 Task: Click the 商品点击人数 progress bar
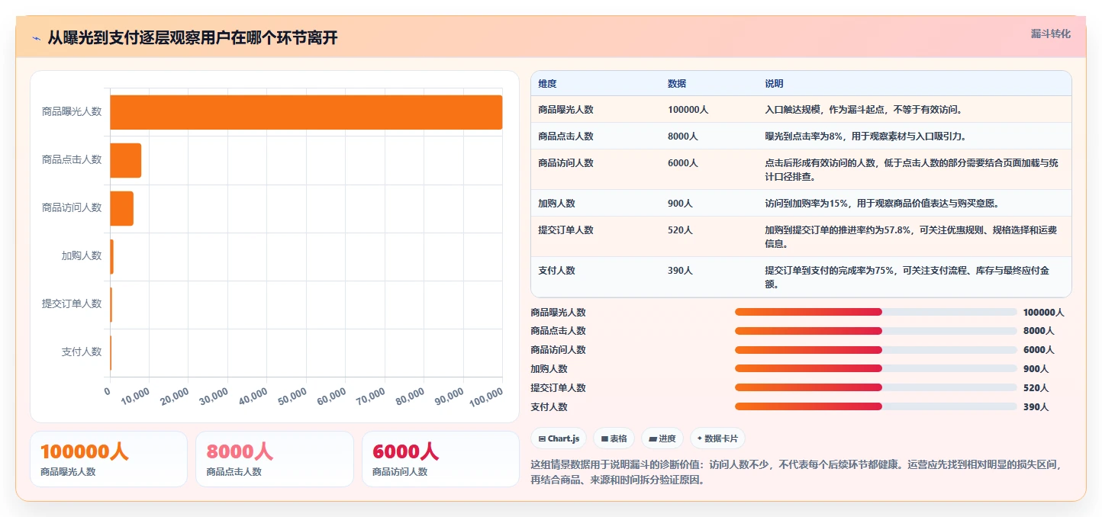tap(876, 331)
